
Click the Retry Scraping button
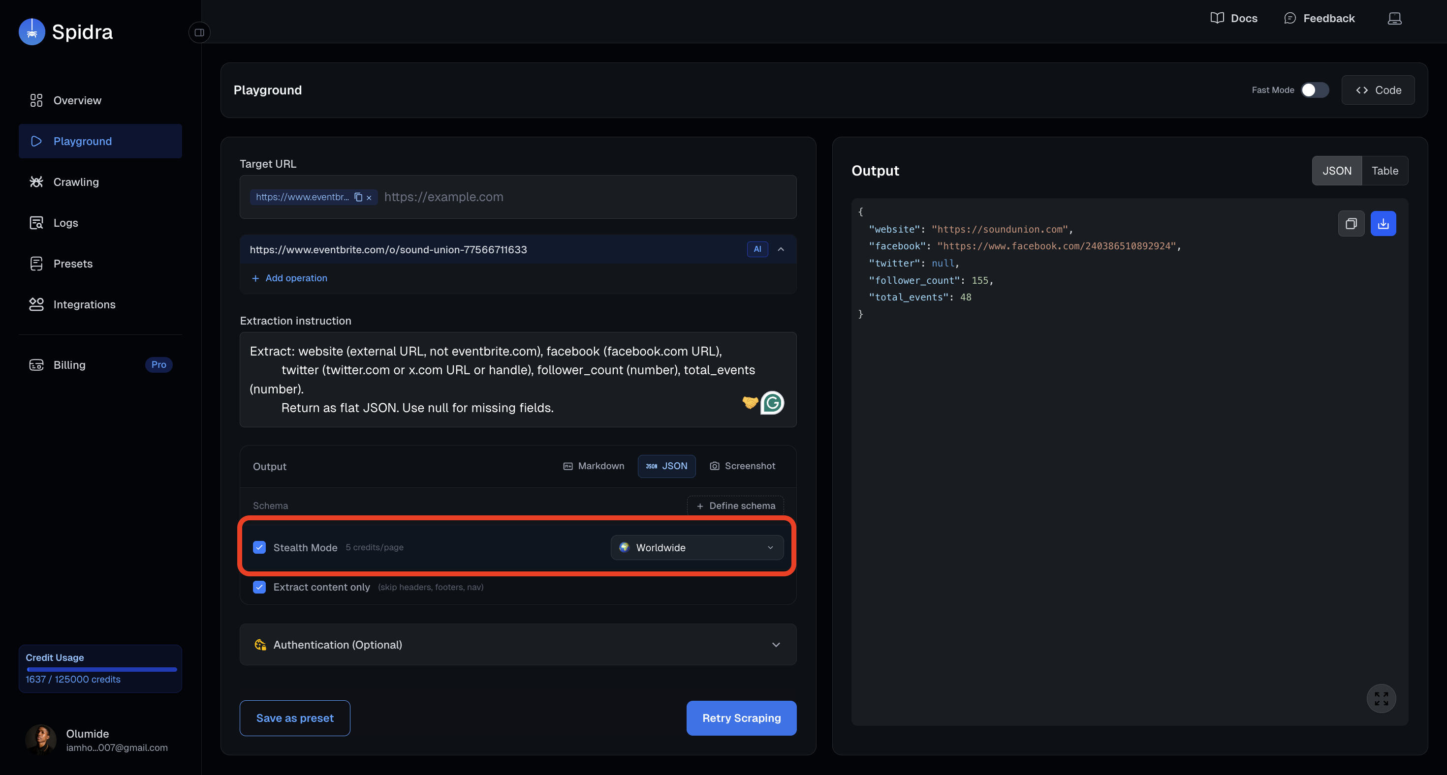741,718
